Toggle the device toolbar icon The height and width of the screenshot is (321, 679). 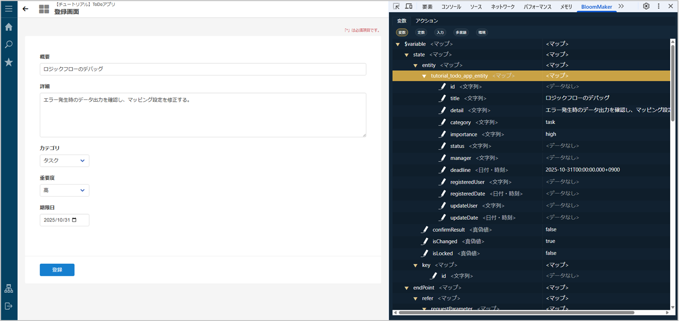pos(409,7)
